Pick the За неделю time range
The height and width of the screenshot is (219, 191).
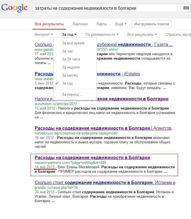point(71,67)
